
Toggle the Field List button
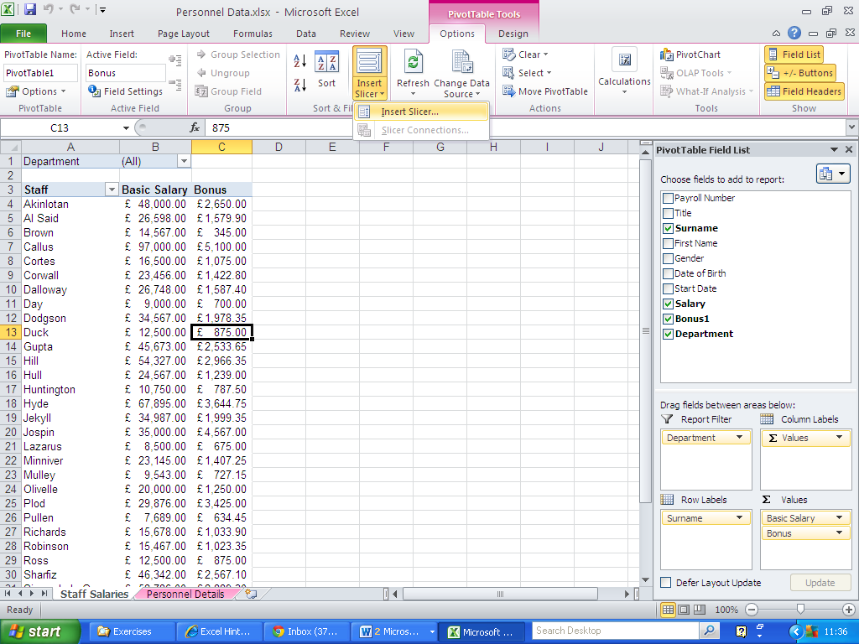(794, 55)
